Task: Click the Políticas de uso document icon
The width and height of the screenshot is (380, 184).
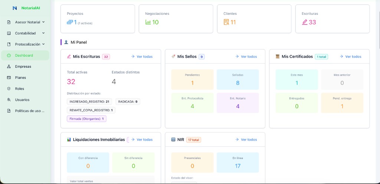Action: click(x=9, y=111)
